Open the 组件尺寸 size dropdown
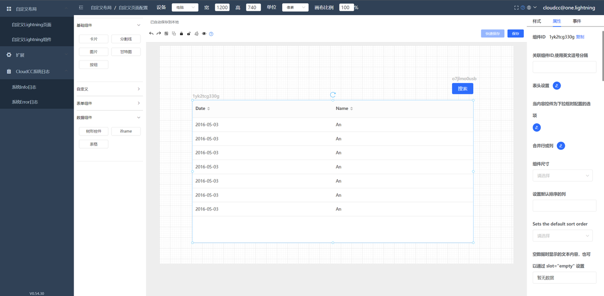 tap(562, 176)
